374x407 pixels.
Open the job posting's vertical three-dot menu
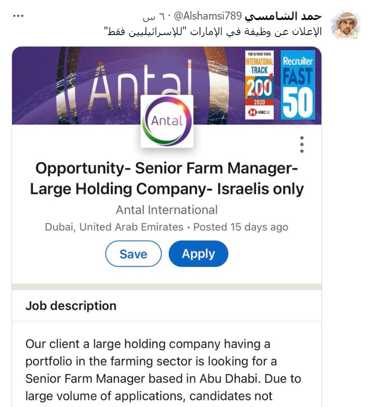point(301,144)
